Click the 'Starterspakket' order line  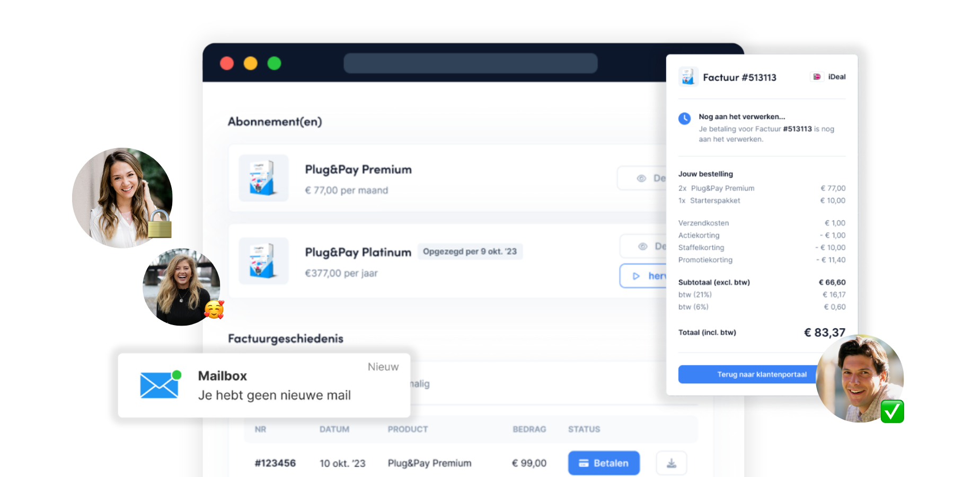coord(762,201)
